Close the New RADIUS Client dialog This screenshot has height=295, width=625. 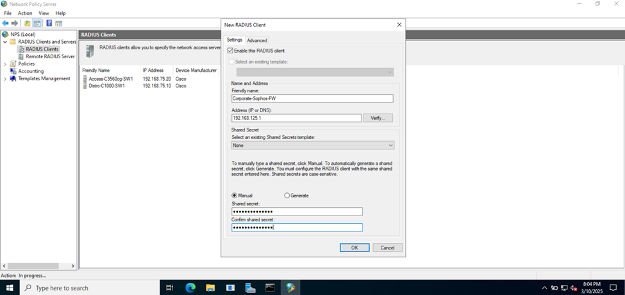[x=399, y=25]
